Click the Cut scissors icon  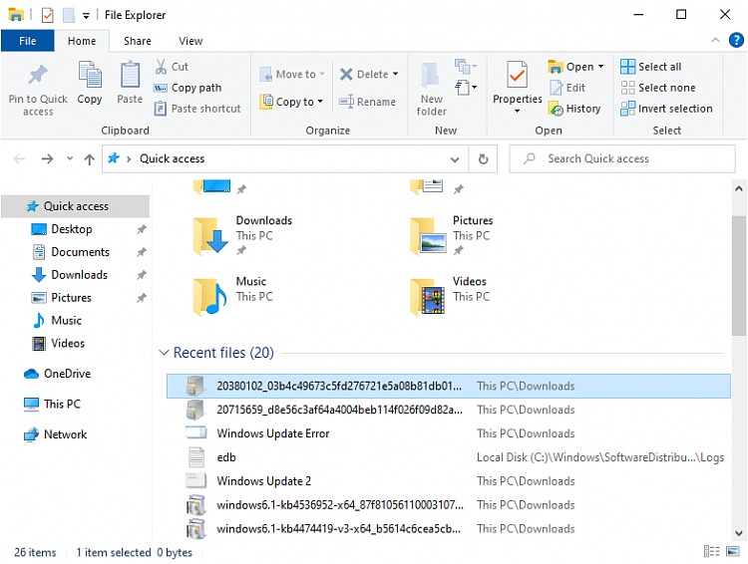click(x=161, y=67)
